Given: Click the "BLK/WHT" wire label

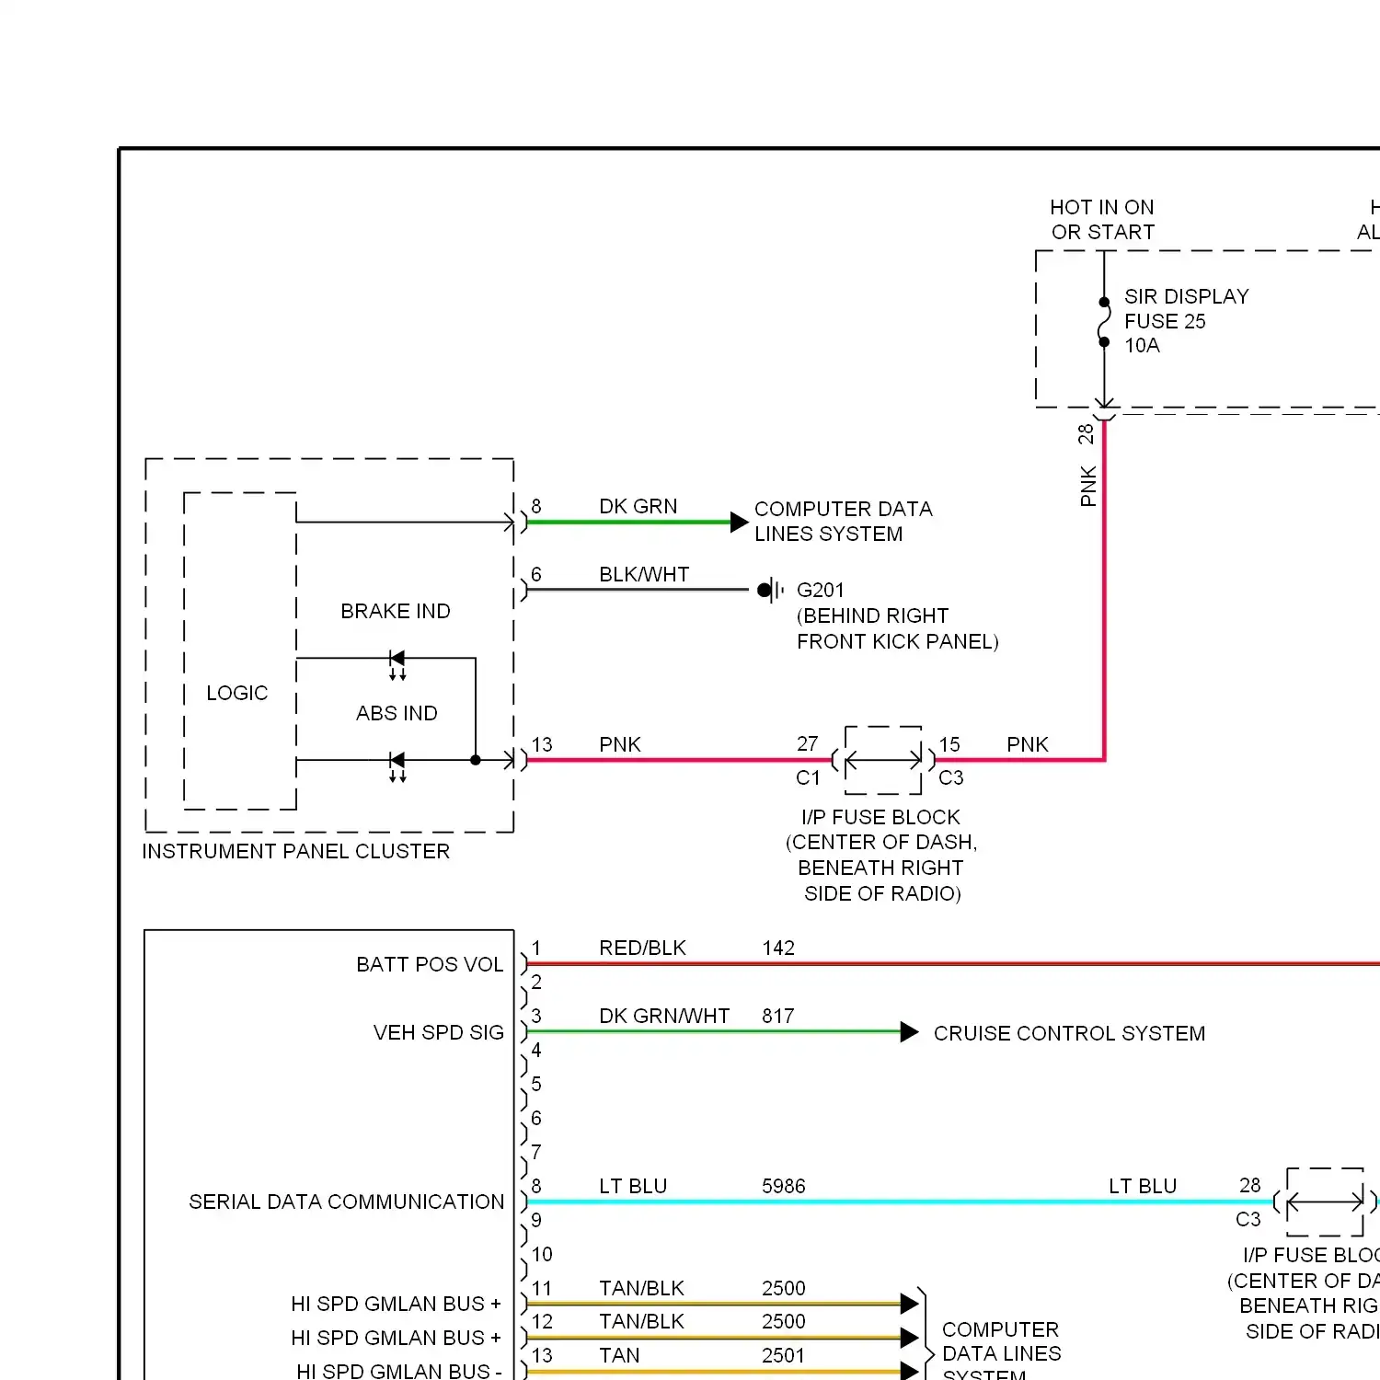Looking at the screenshot, I should point(644,575).
